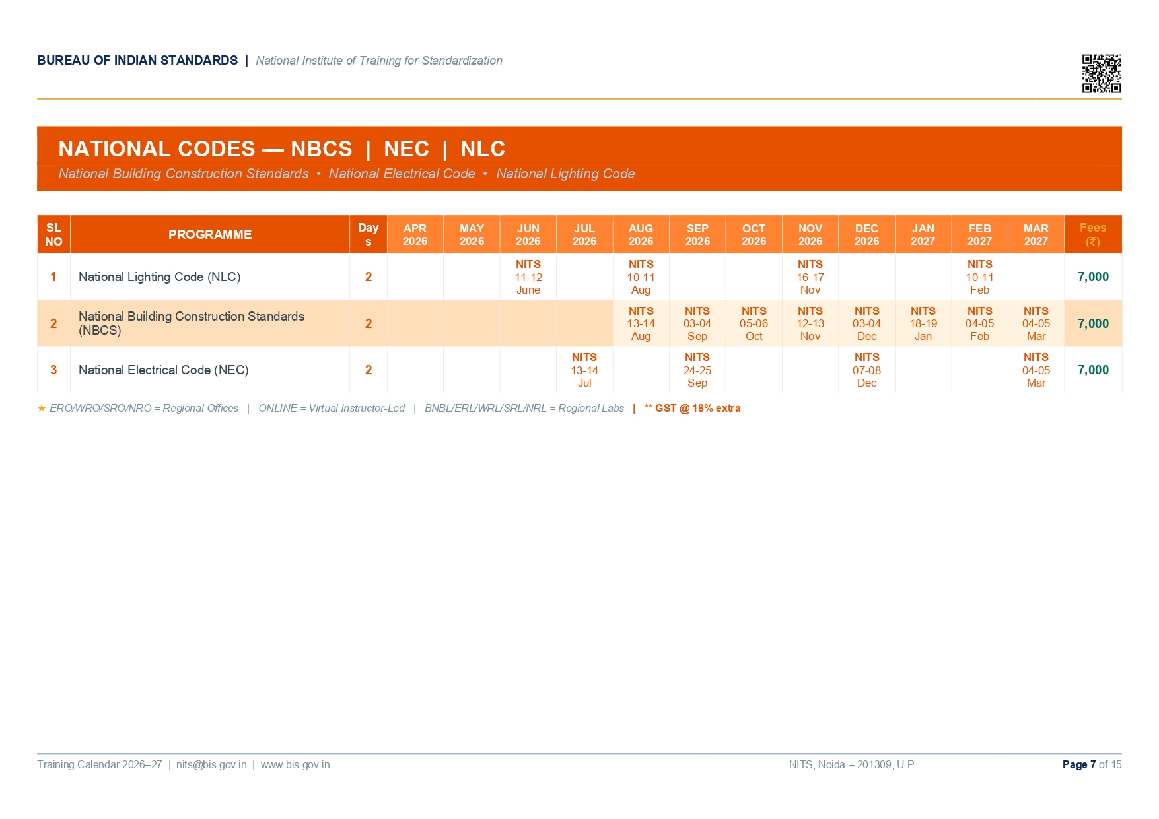Click 'NITS, Noida – 201309, U.P.' footer address
Viewport: 1159px width, 819px height.
pyautogui.click(x=853, y=765)
